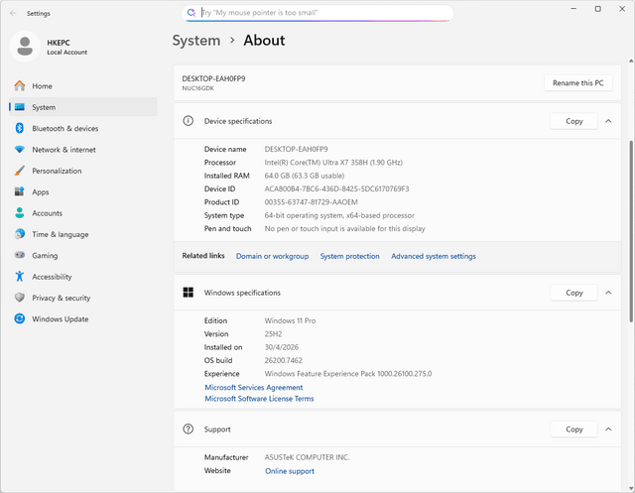The width and height of the screenshot is (635, 493).
Task: Collapse the Windows specifications section chevron
Action: (608, 293)
